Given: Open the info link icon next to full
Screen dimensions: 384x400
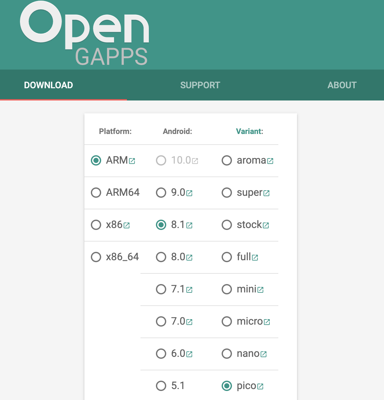Looking at the screenshot, I should pyautogui.click(x=255, y=258).
